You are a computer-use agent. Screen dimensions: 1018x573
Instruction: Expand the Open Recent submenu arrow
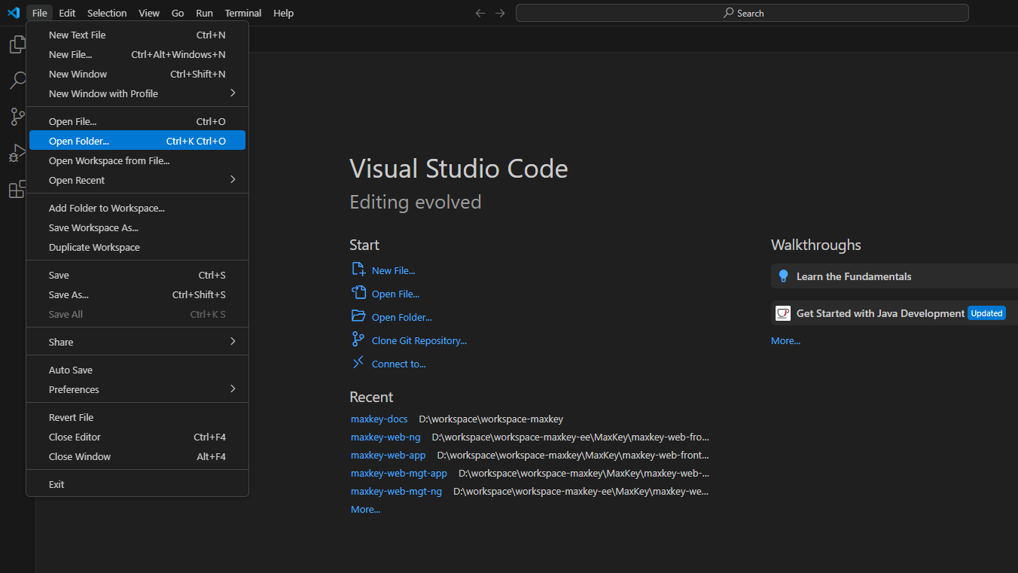tap(233, 180)
